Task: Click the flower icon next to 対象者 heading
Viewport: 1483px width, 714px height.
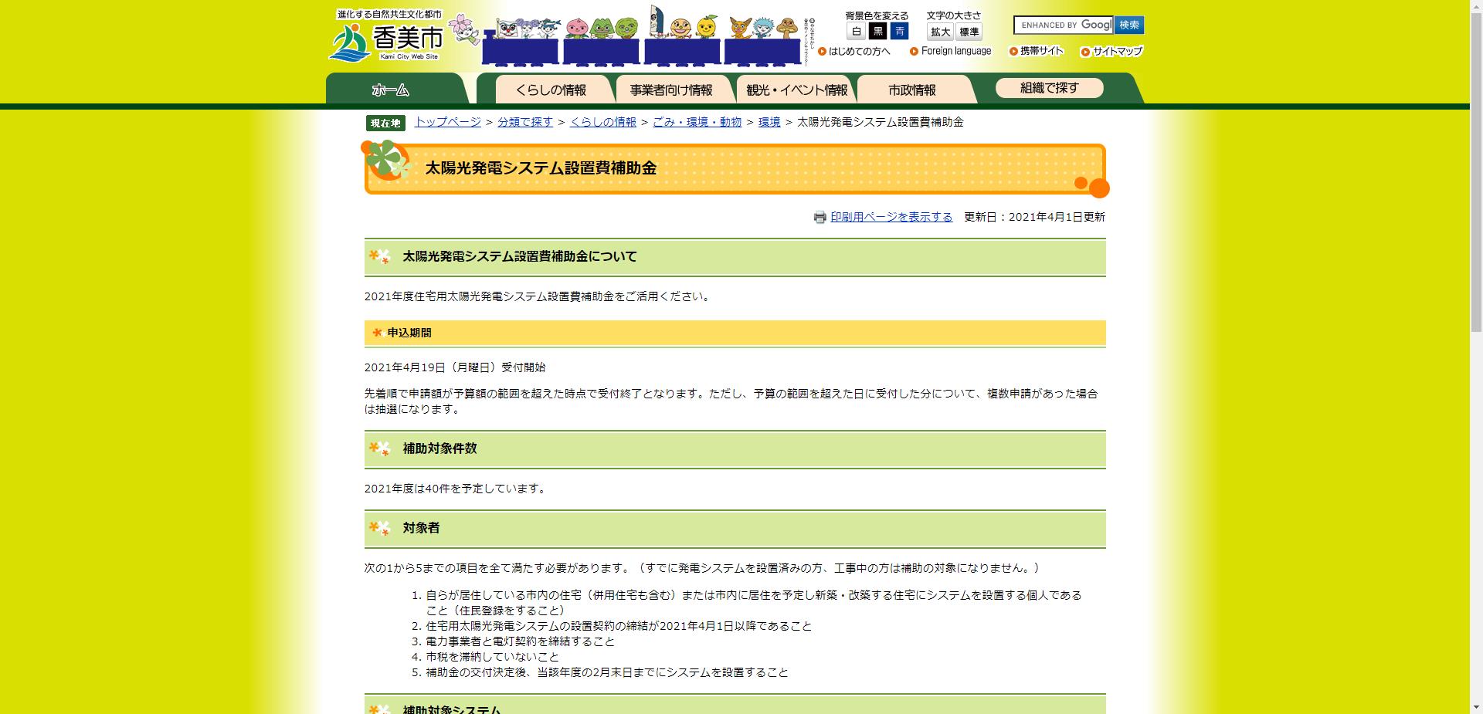Action: point(378,530)
